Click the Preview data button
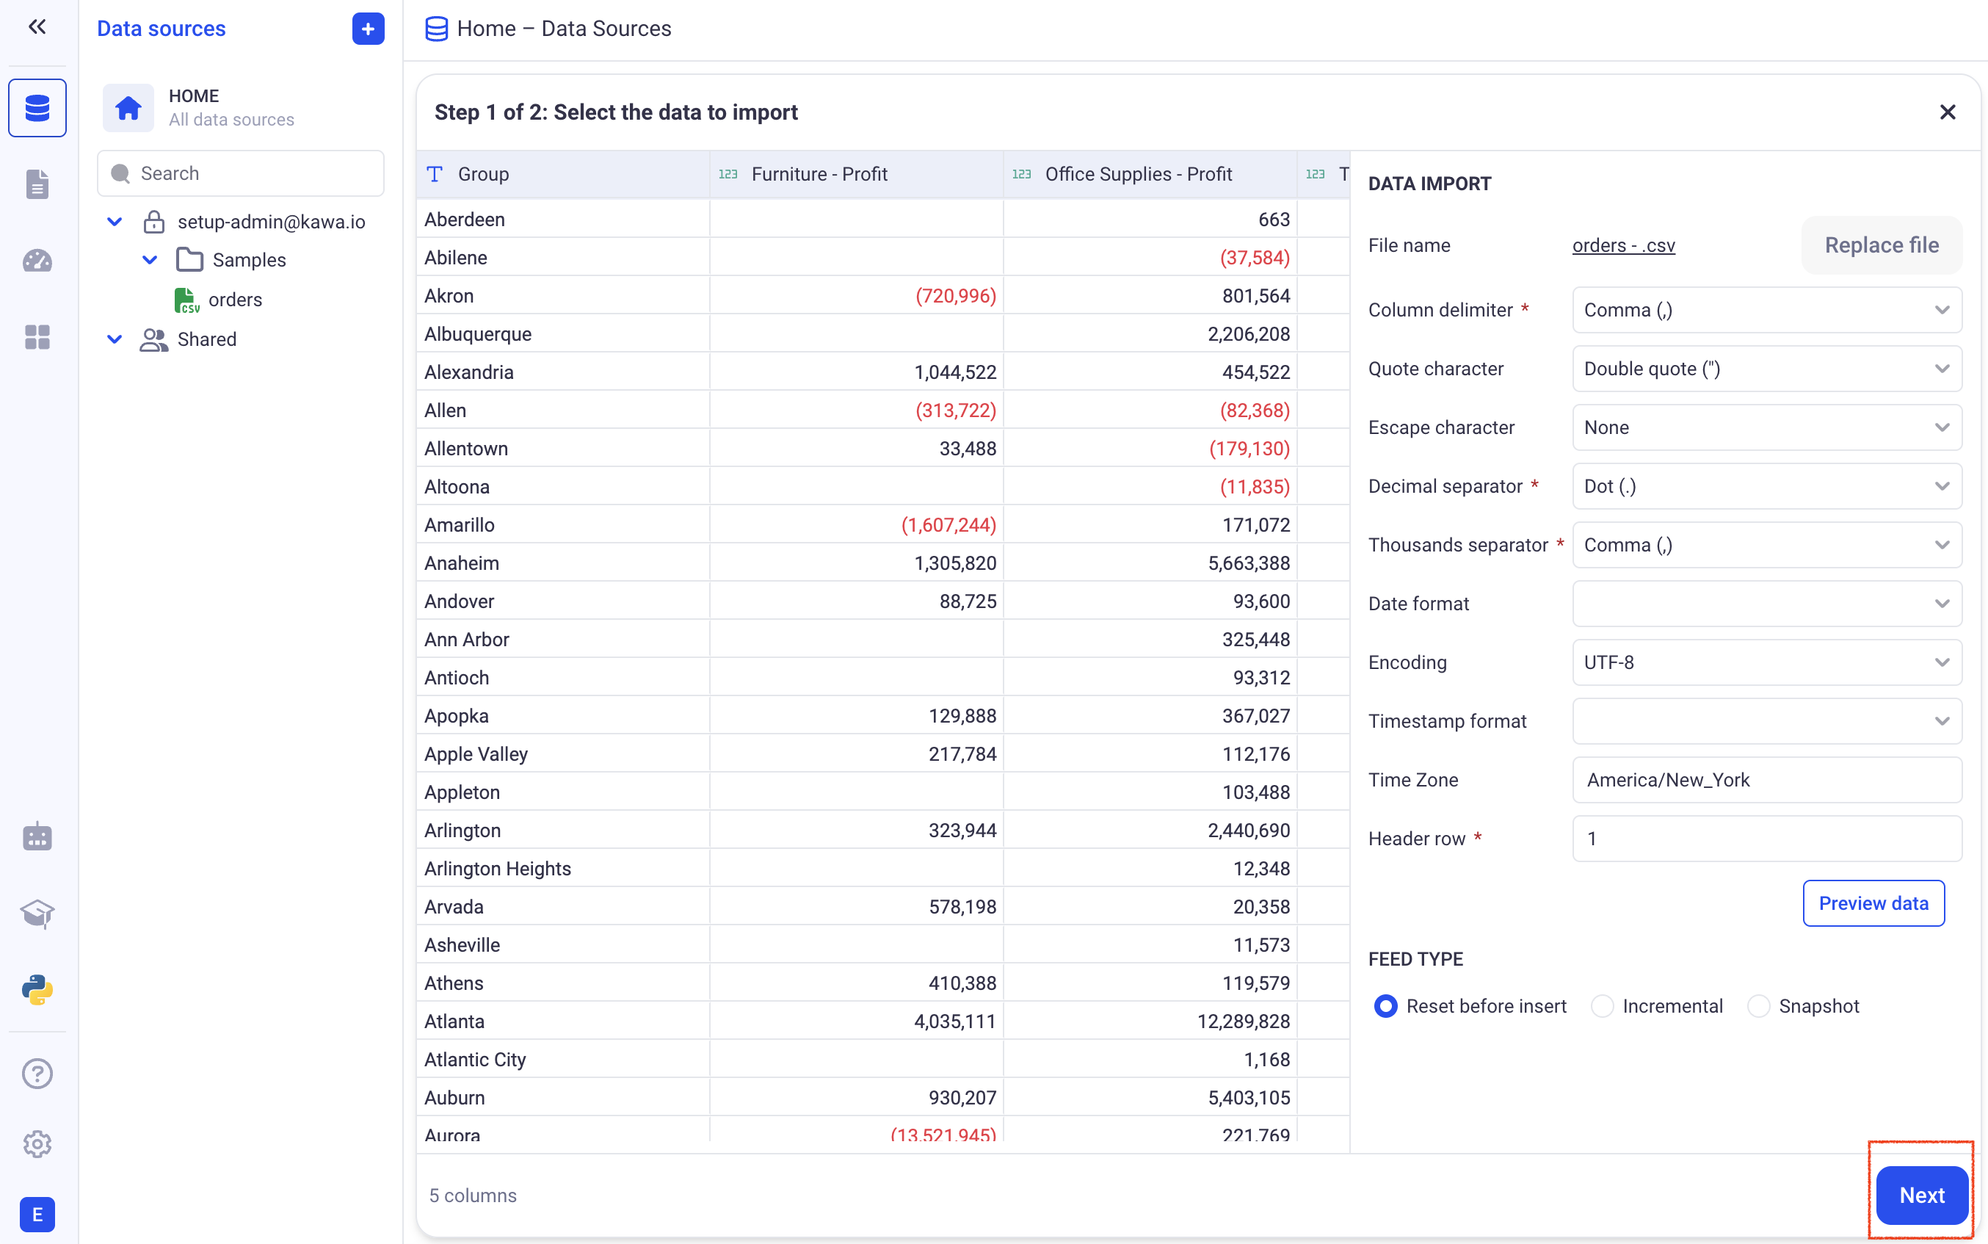Screen dimensions: 1988x1244 tap(1873, 903)
